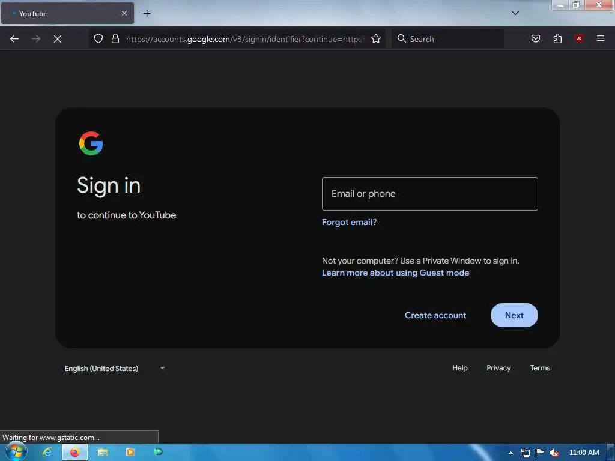Open the network tray icon

click(525, 453)
